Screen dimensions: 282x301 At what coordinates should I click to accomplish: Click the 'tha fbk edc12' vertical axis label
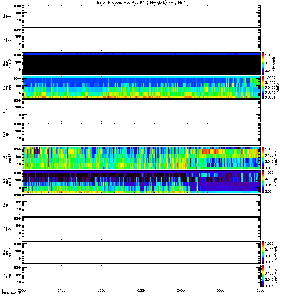[7, 63]
